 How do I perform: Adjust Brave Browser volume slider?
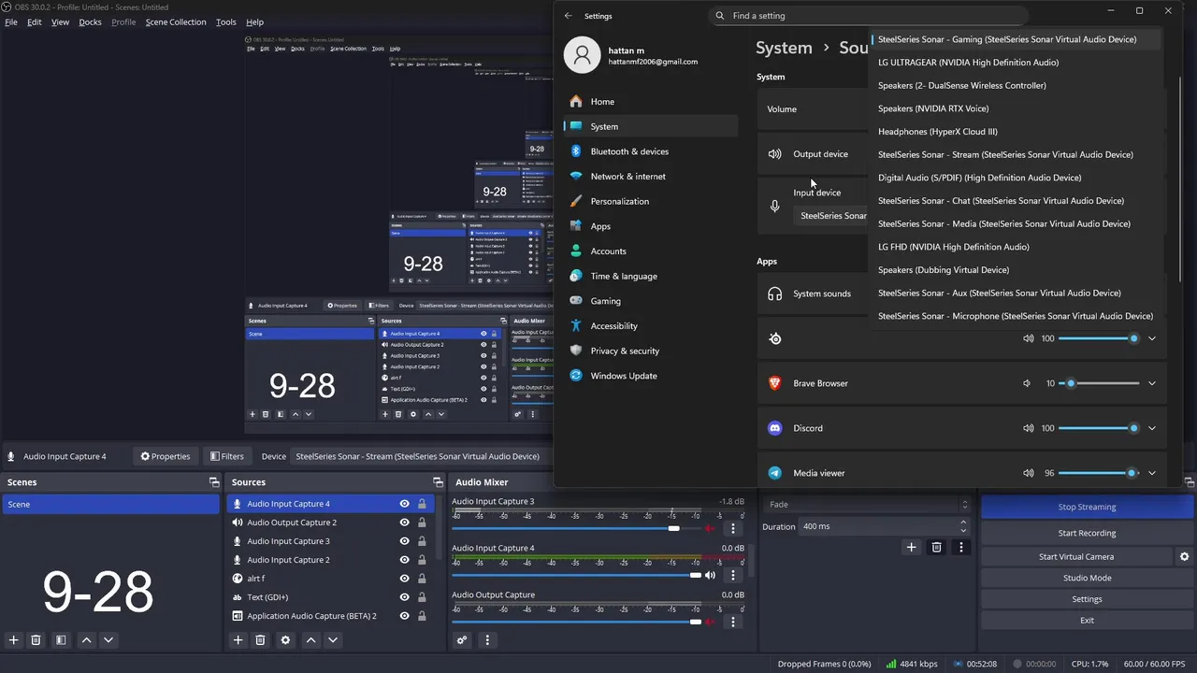click(x=1100, y=383)
